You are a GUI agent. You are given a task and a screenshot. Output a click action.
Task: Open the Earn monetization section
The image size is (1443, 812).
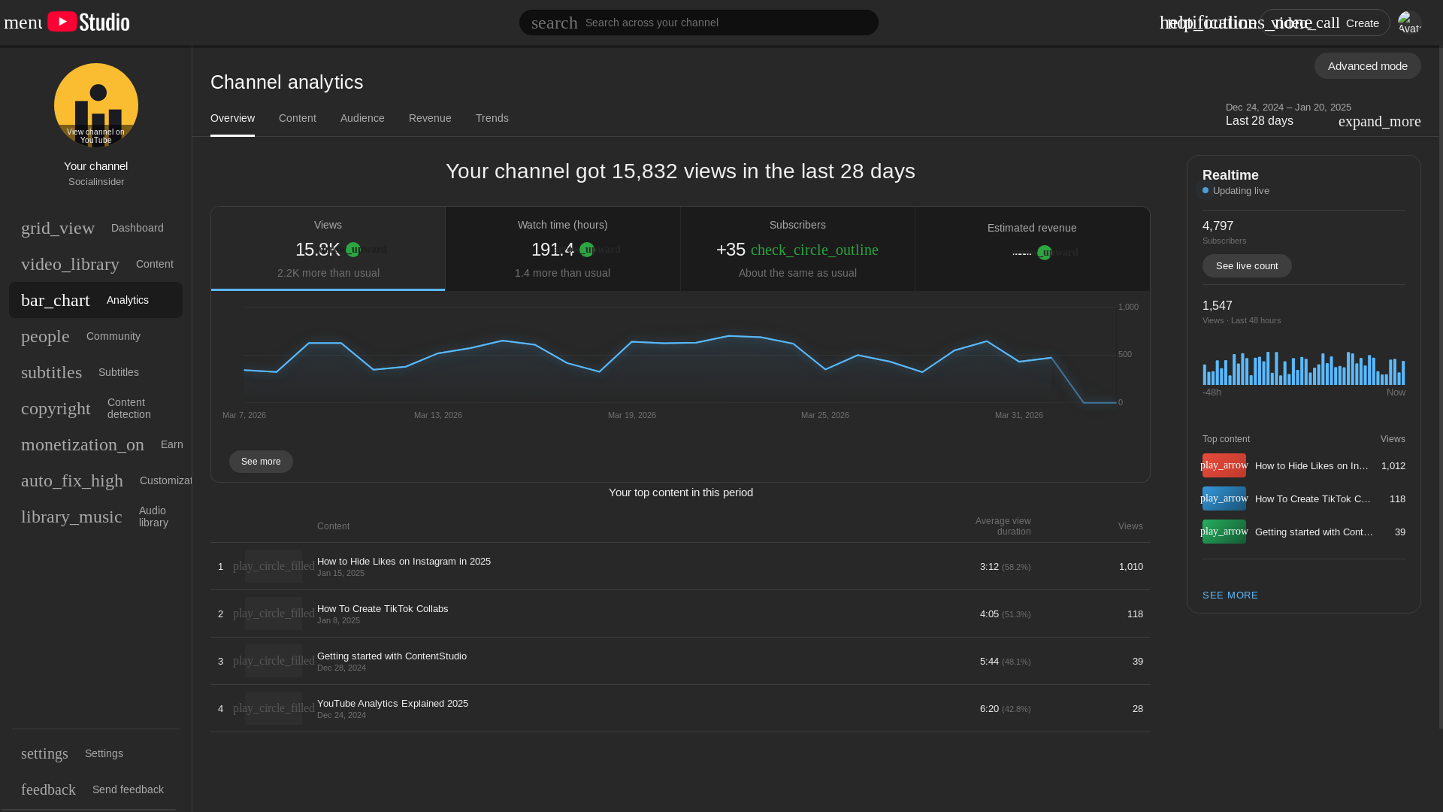coord(95,444)
